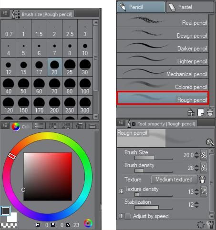Expand the Texture density options
This screenshot has height=230, width=216.
coord(121,191)
